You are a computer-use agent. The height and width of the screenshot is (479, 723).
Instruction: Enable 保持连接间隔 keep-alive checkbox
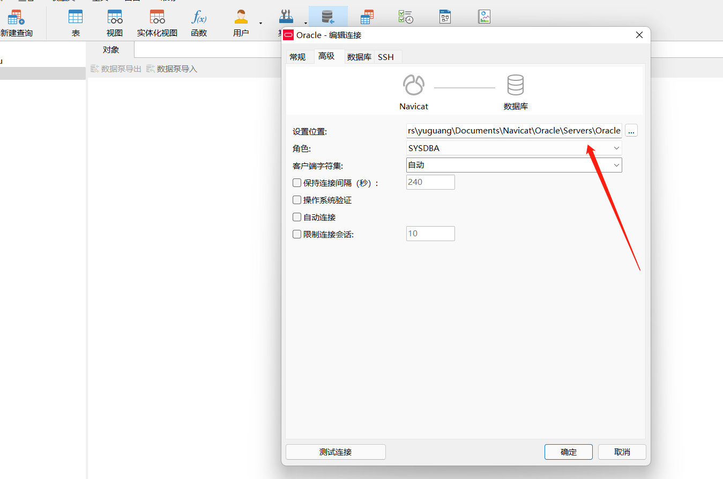click(296, 183)
